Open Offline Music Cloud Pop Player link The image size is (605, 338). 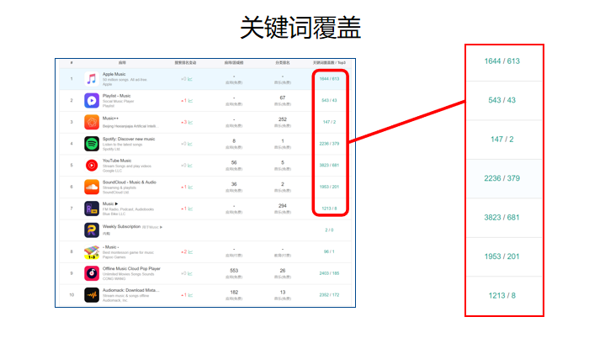131,268
